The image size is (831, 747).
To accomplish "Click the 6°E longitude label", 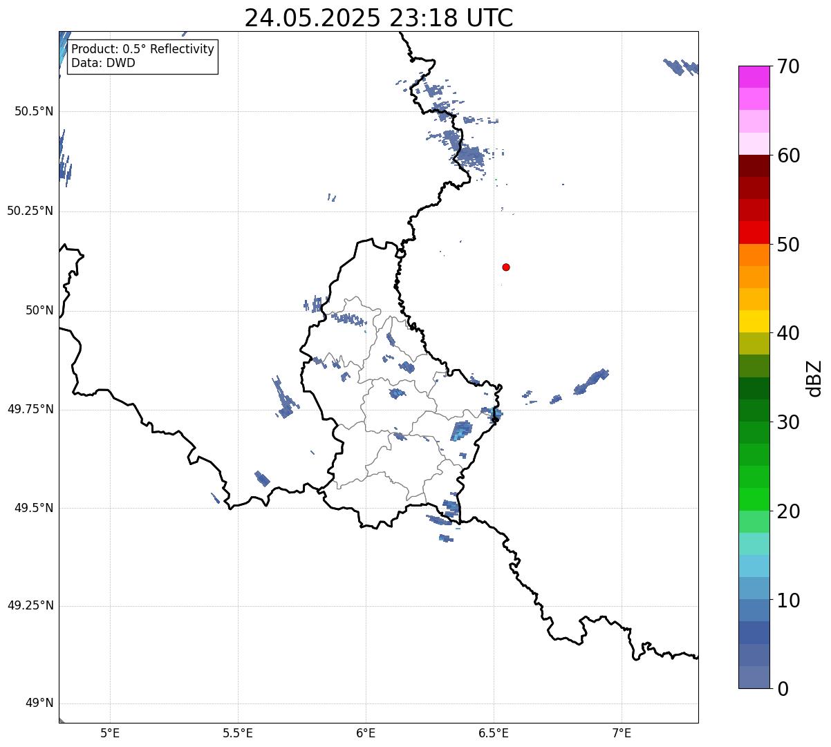I will (x=366, y=732).
